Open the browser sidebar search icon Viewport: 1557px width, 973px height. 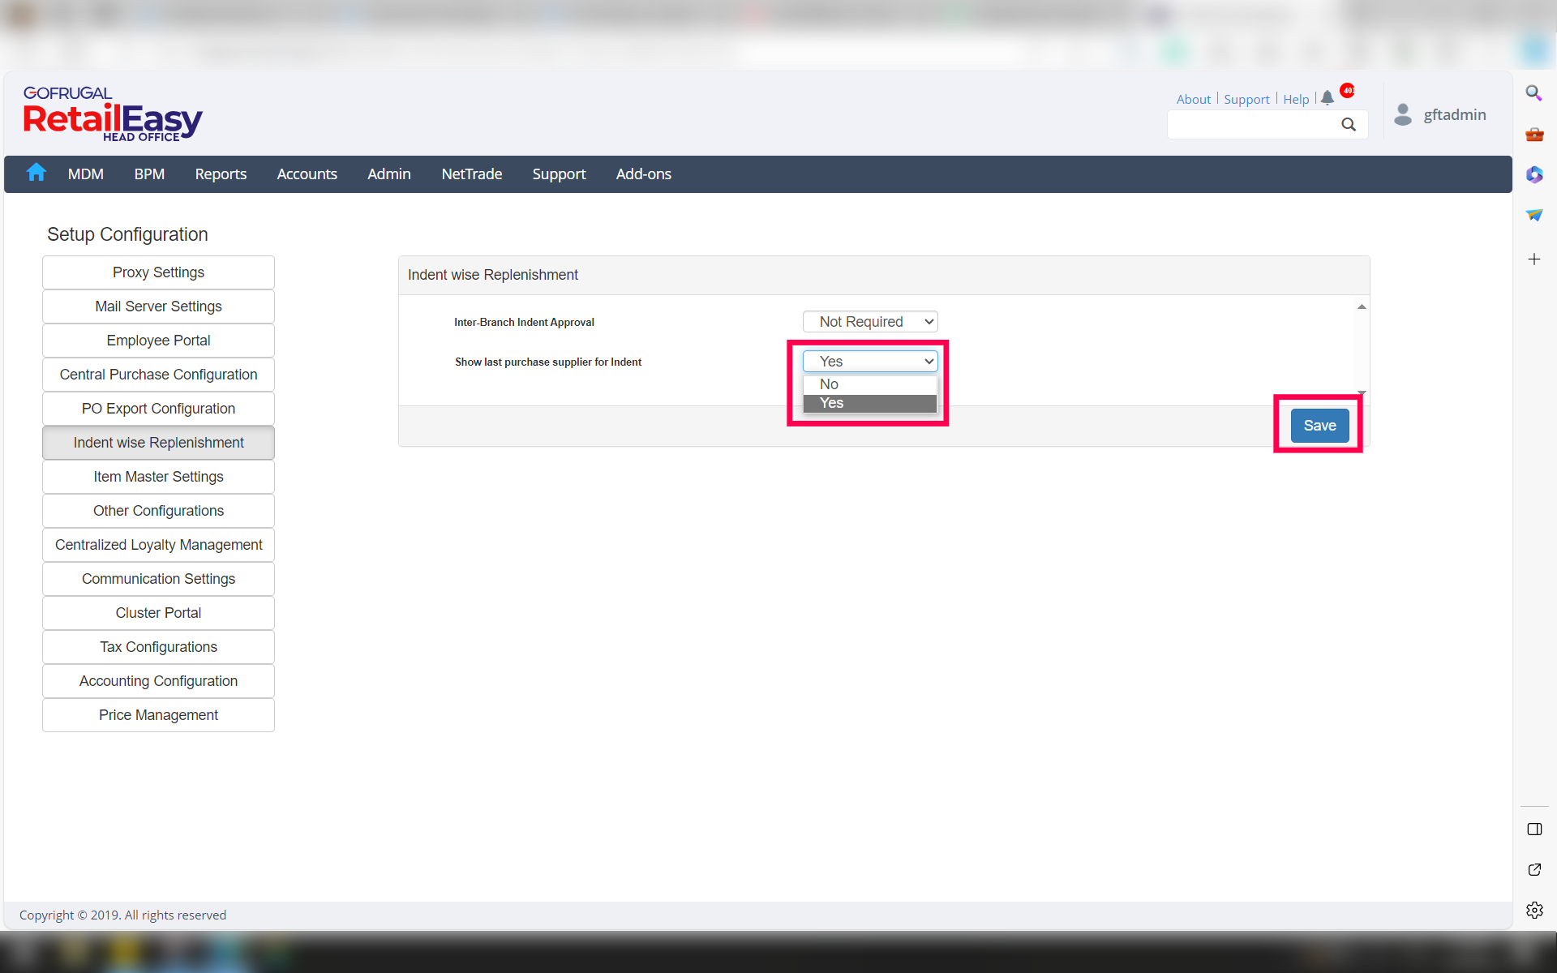click(1533, 93)
